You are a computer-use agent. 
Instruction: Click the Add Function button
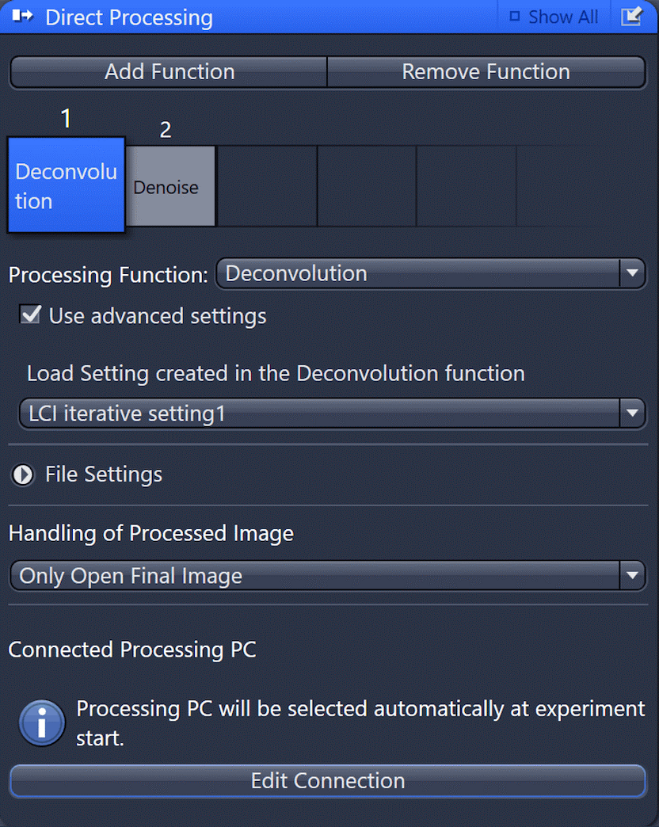169,72
